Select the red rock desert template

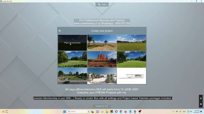pyautogui.click(x=102, y=59)
